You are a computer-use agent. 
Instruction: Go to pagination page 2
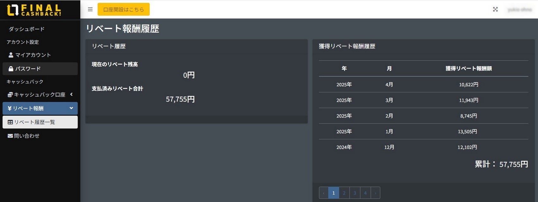tap(344, 193)
